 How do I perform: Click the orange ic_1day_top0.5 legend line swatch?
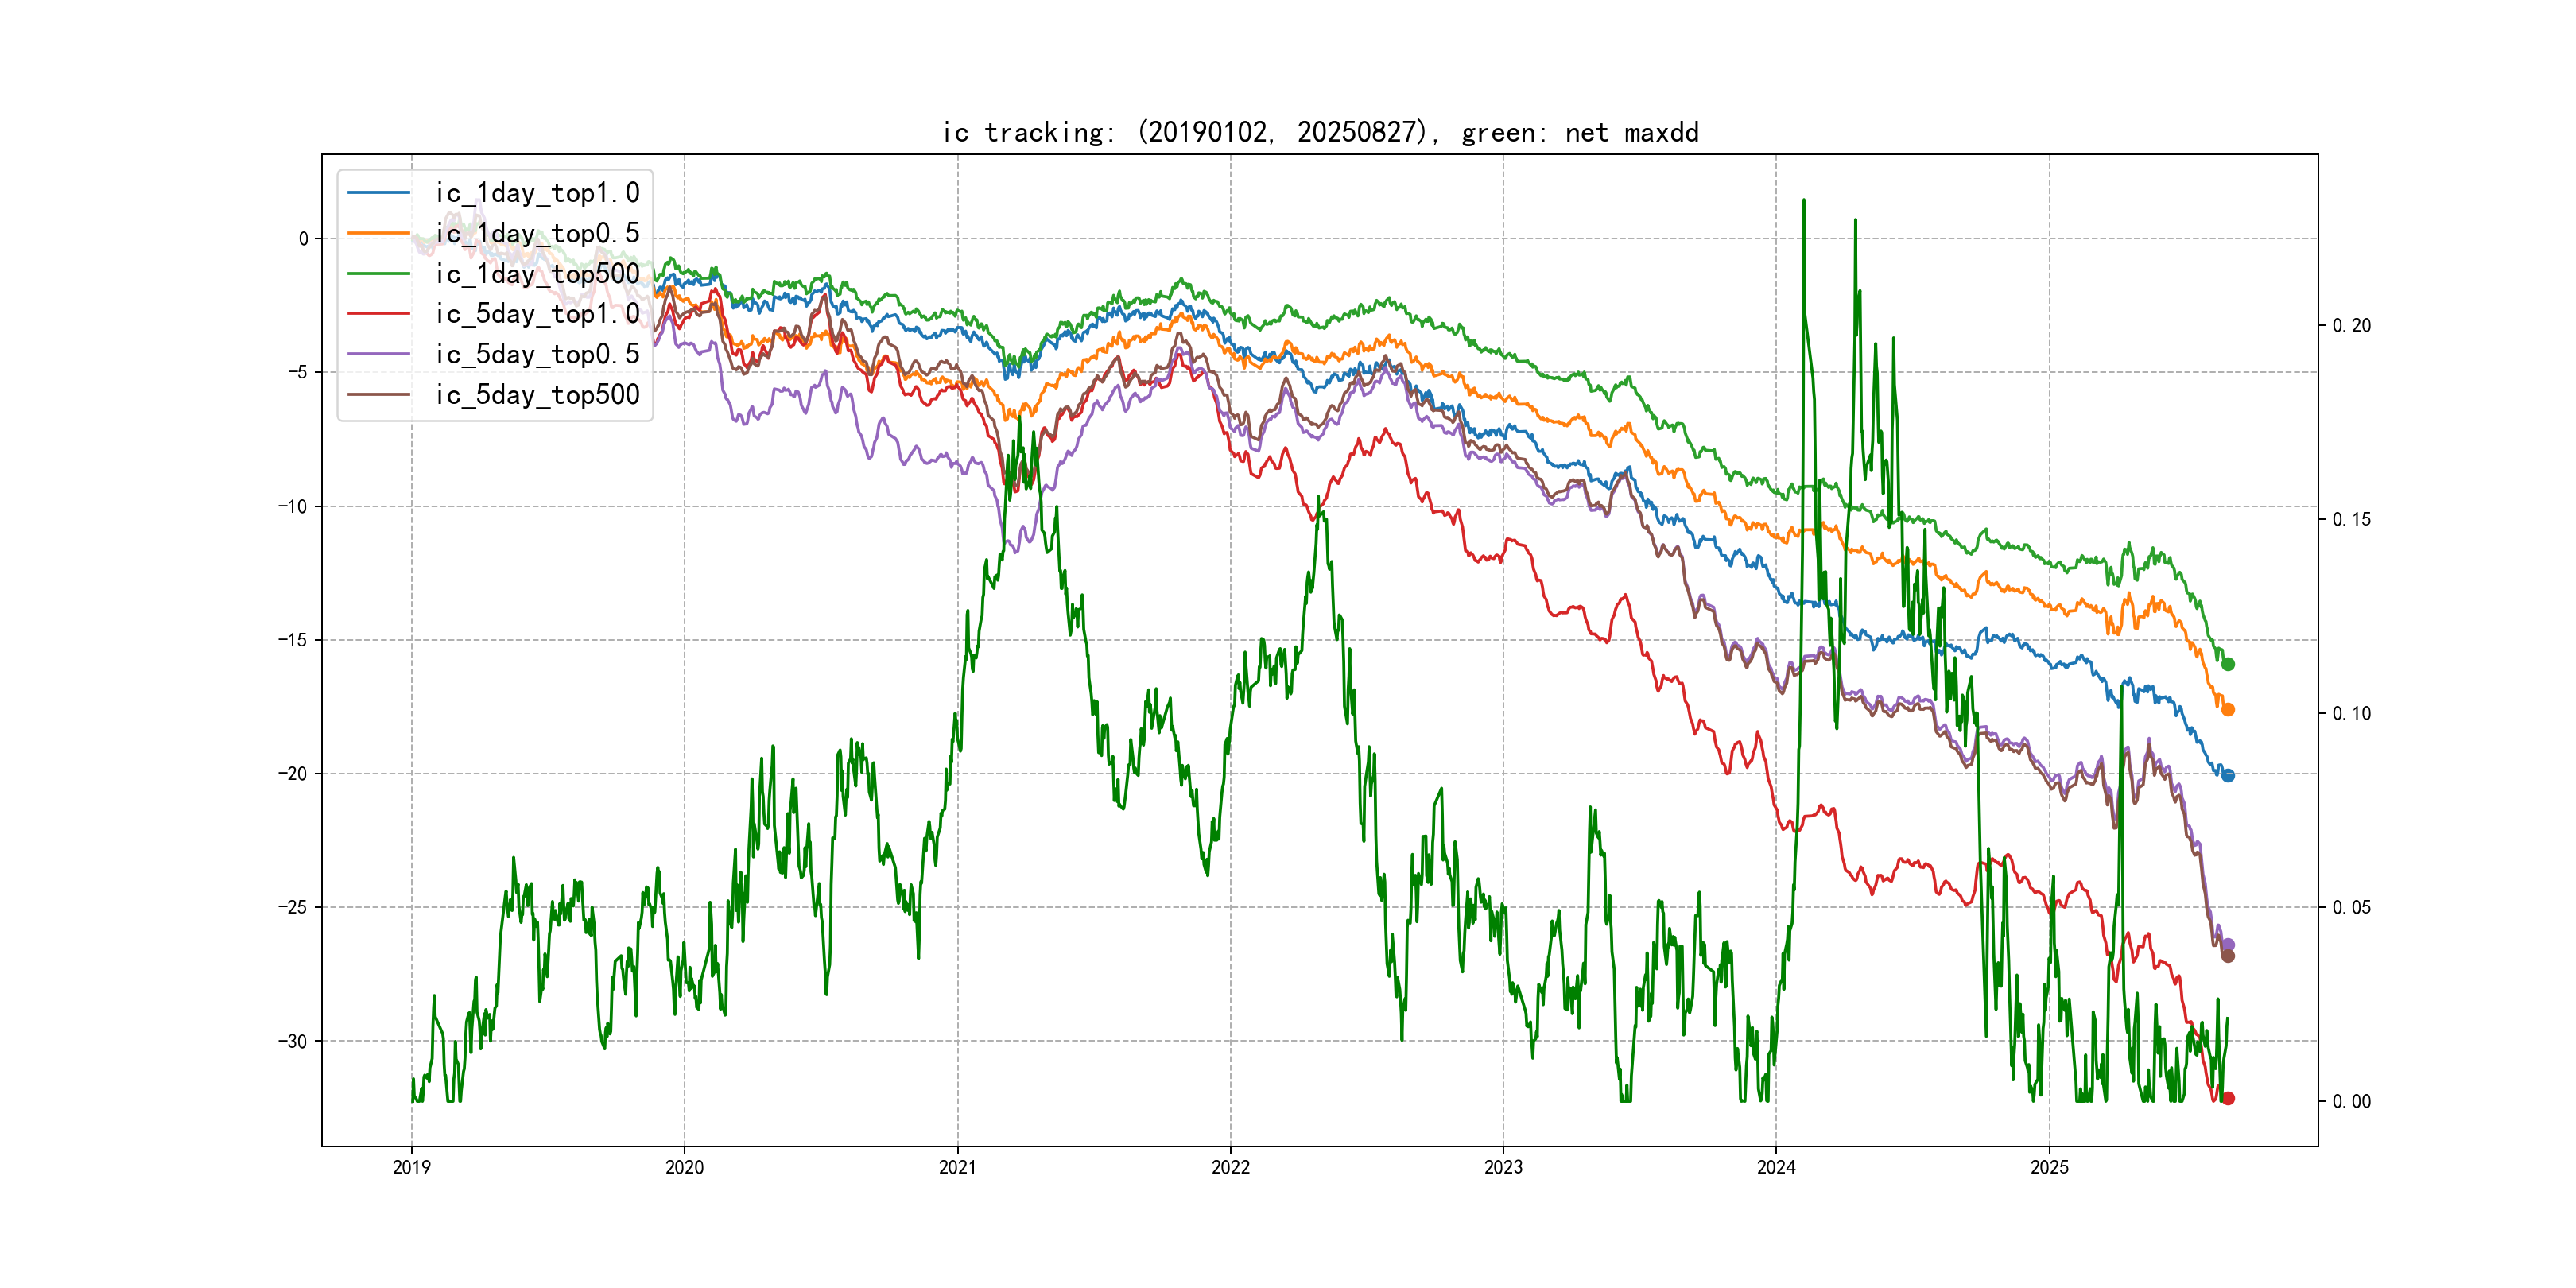coord(379,233)
